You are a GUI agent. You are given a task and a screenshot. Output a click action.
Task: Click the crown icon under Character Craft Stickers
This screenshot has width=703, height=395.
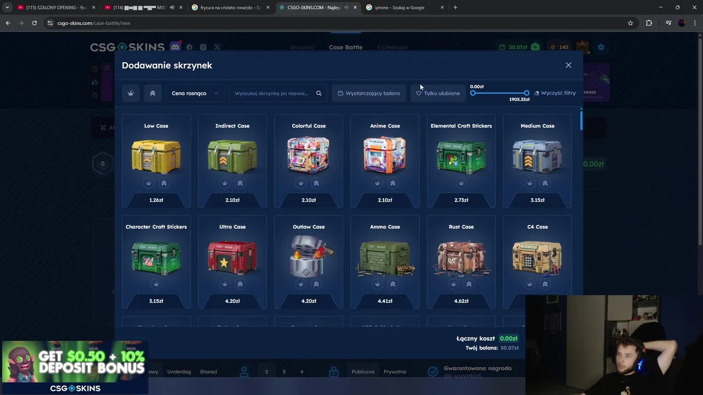[x=156, y=284]
